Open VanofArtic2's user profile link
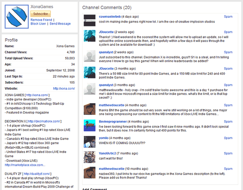The image size is (243, 190). click(107, 153)
